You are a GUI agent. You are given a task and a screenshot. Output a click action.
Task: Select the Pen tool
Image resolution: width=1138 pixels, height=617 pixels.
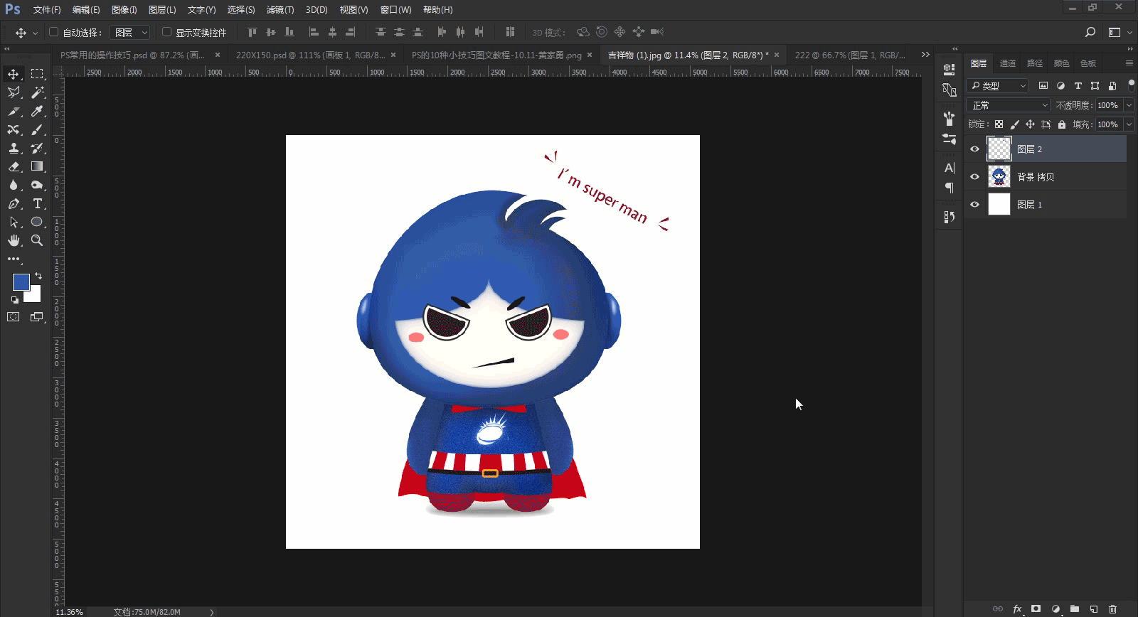[14, 203]
